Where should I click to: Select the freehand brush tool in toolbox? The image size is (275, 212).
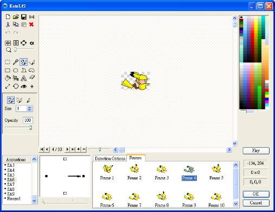point(24,62)
